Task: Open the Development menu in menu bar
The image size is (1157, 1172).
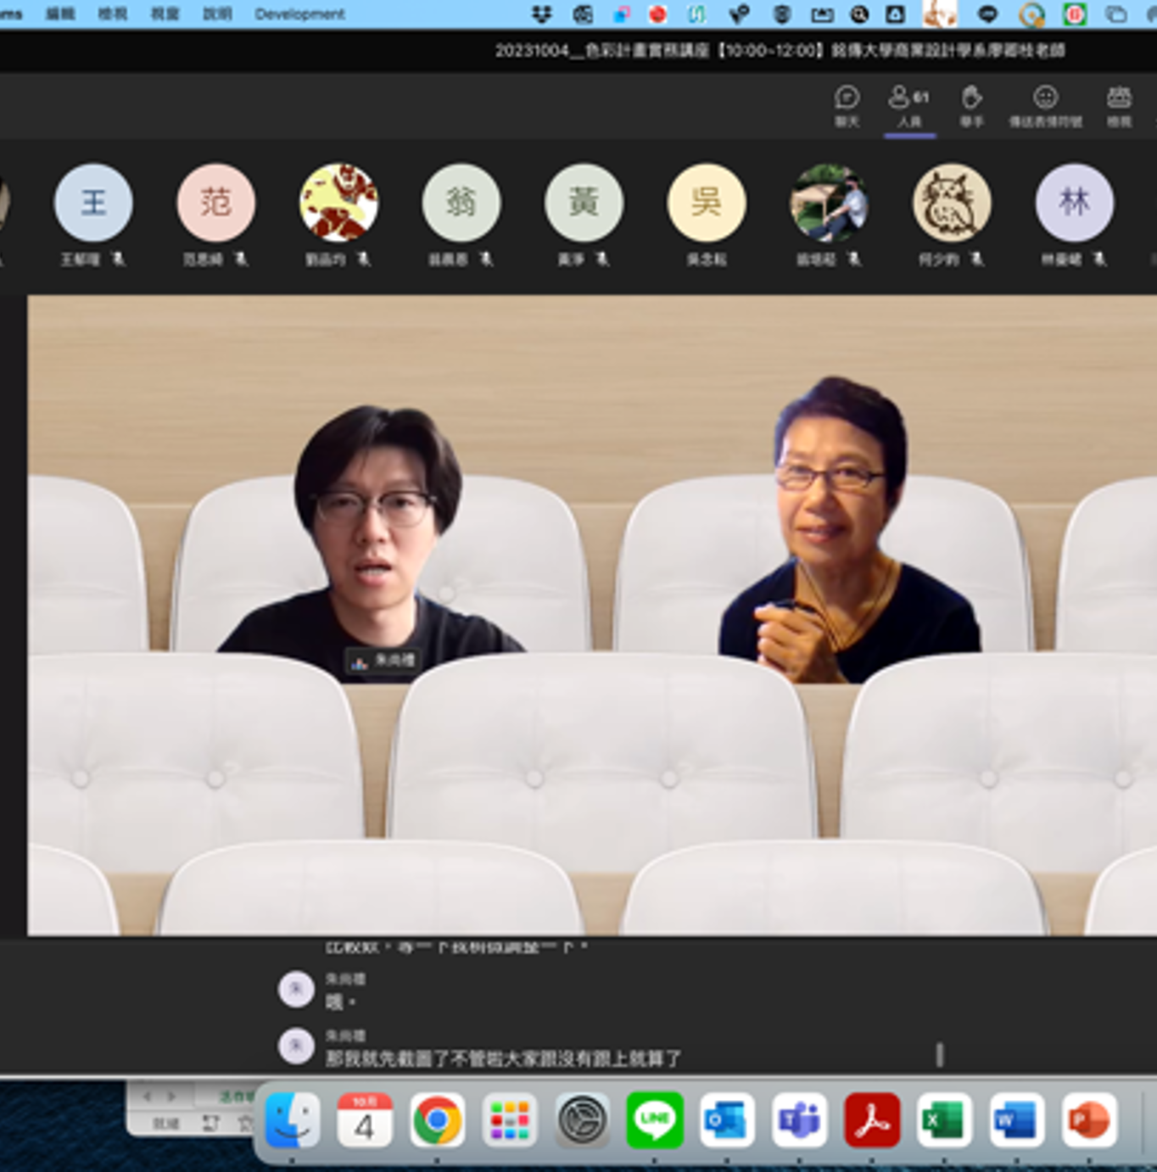Action: [x=299, y=14]
